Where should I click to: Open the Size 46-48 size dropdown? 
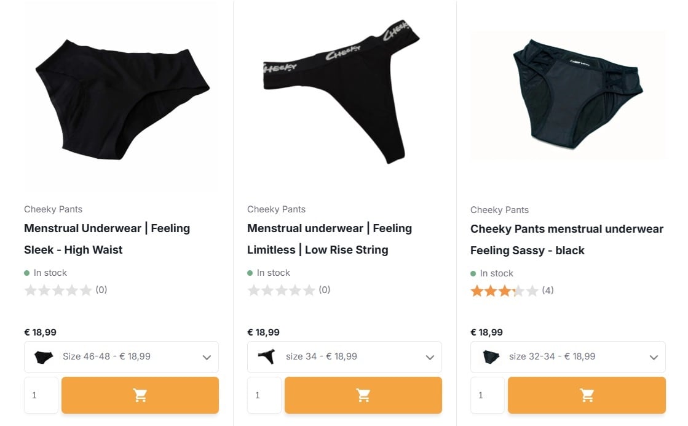click(x=121, y=357)
